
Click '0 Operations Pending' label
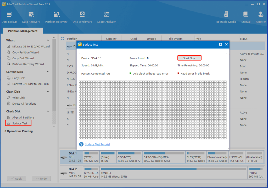tap(19, 131)
